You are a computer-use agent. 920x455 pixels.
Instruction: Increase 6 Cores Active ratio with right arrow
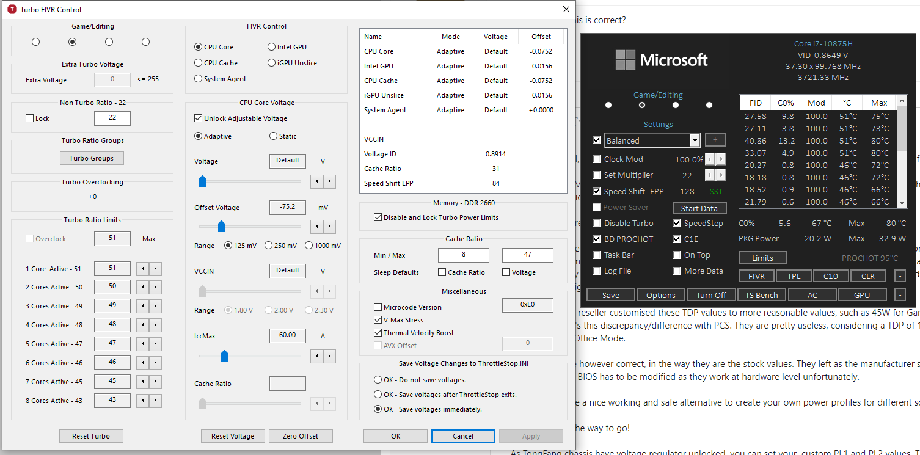(x=155, y=363)
